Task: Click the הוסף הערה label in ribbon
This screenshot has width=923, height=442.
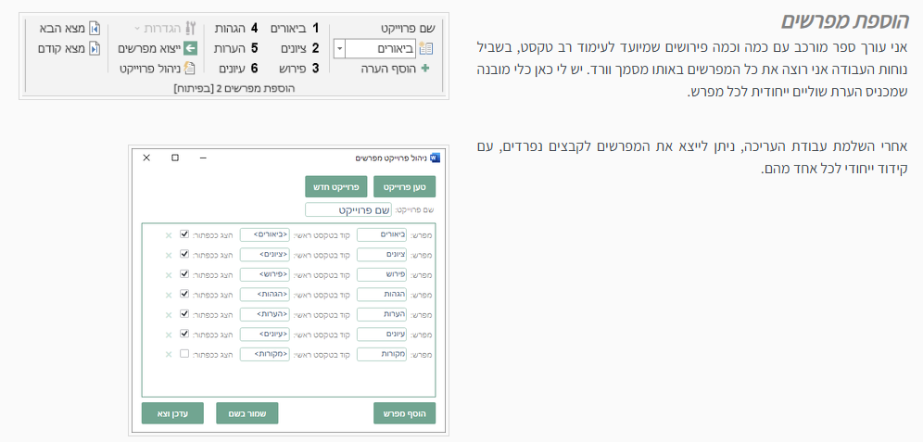Action: [x=388, y=69]
